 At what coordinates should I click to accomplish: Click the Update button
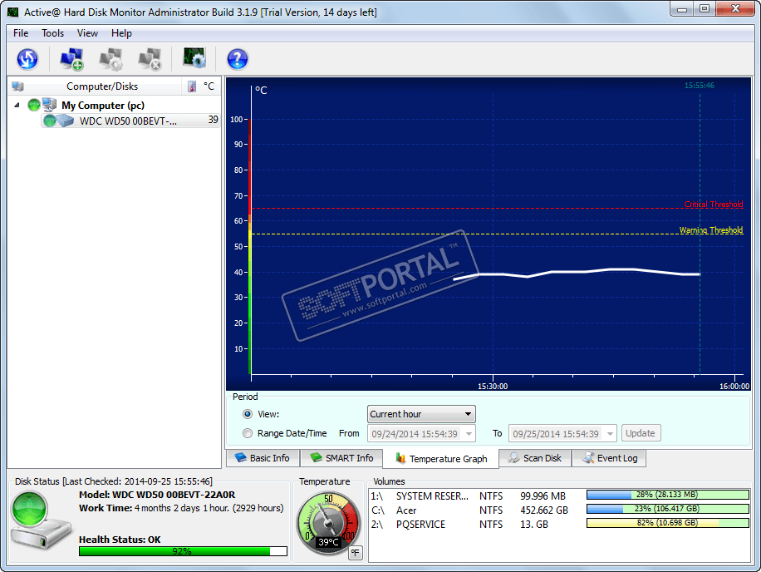pos(641,433)
